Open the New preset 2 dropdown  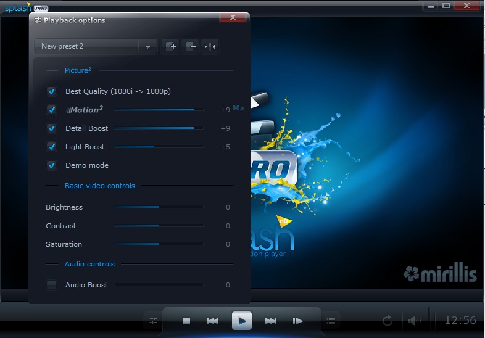95,46
